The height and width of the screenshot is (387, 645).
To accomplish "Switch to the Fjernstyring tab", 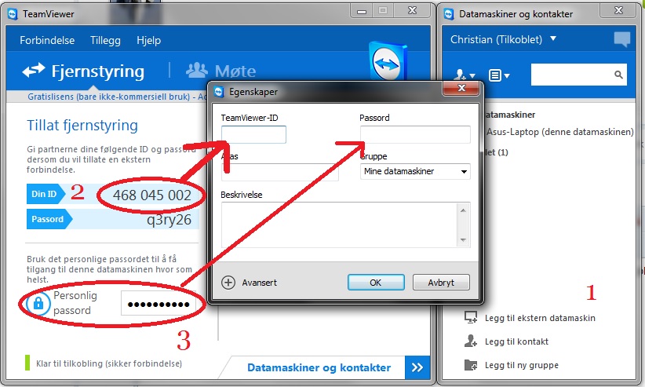I will click(83, 71).
